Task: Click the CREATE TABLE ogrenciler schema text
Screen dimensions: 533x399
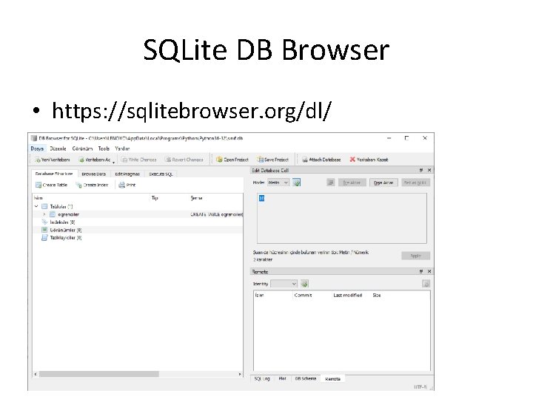Action: click(216, 214)
